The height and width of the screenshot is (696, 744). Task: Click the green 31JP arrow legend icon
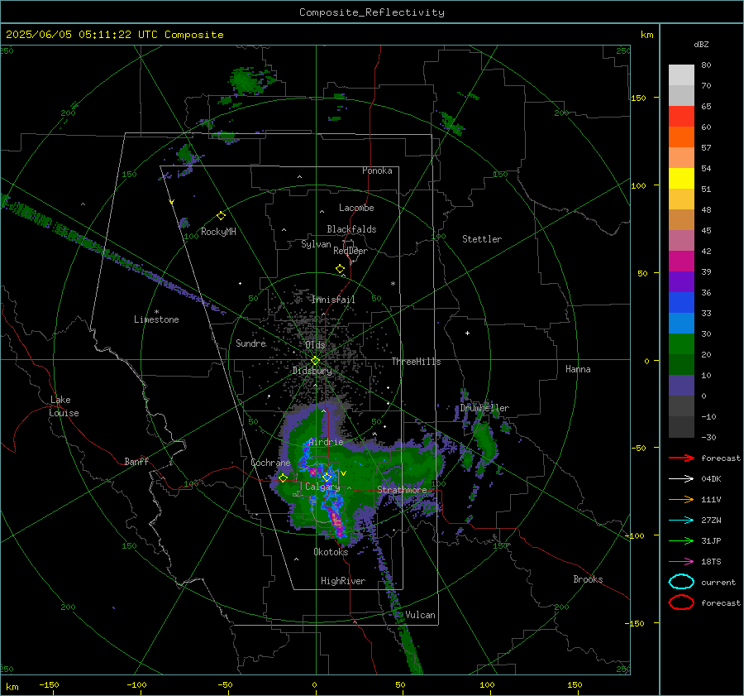(x=681, y=540)
